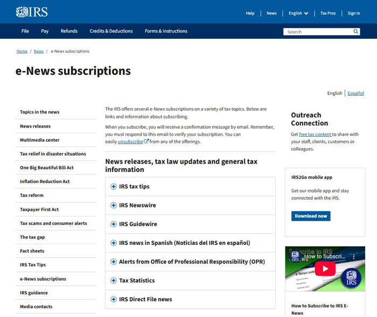
Task: Go to News via breadcrumb
Action: [38, 51]
